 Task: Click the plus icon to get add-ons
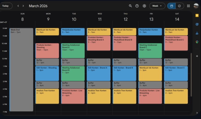pyautogui.click(x=197, y=56)
